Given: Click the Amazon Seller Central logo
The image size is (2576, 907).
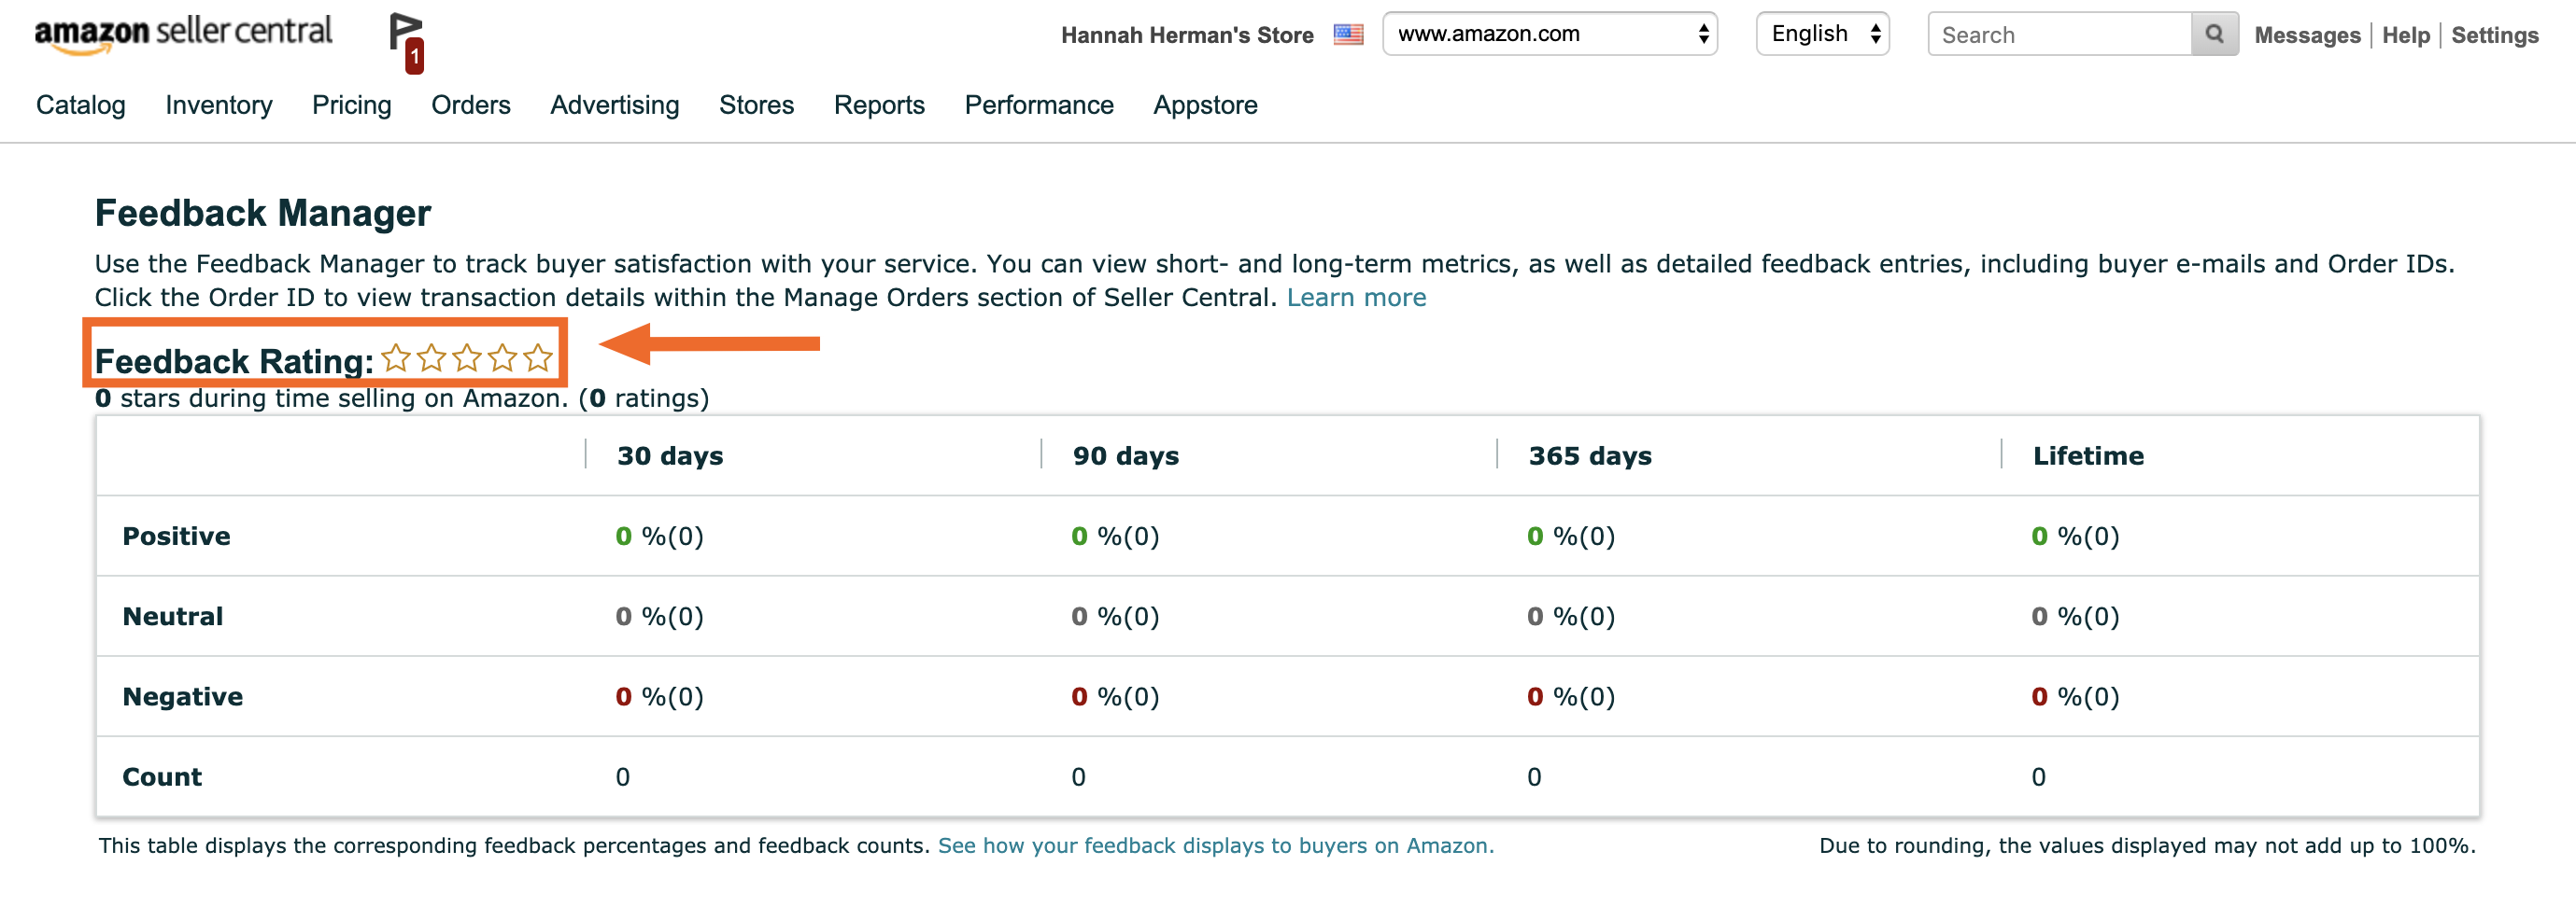Looking at the screenshot, I should pyautogui.click(x=183, y=35).
